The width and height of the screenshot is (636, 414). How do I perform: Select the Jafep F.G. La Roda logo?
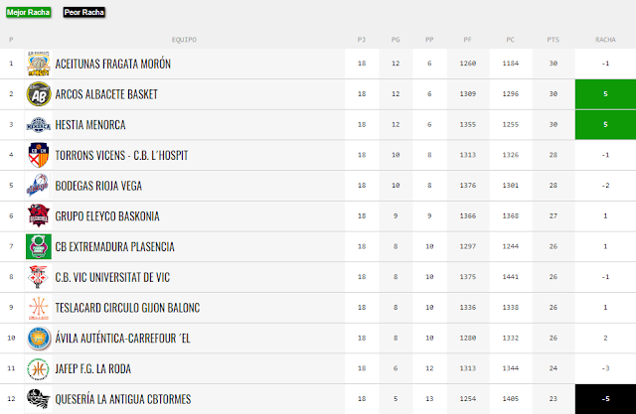point(39,368)
